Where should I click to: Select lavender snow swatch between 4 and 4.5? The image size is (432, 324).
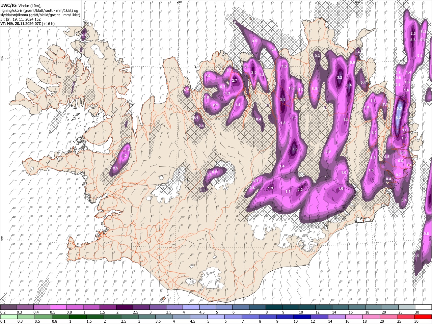tap(190, 307)
